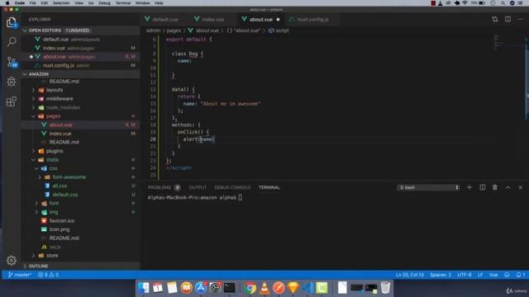Open Terminal app from the dock
This screenshot has width=529, height=297.
229,288
